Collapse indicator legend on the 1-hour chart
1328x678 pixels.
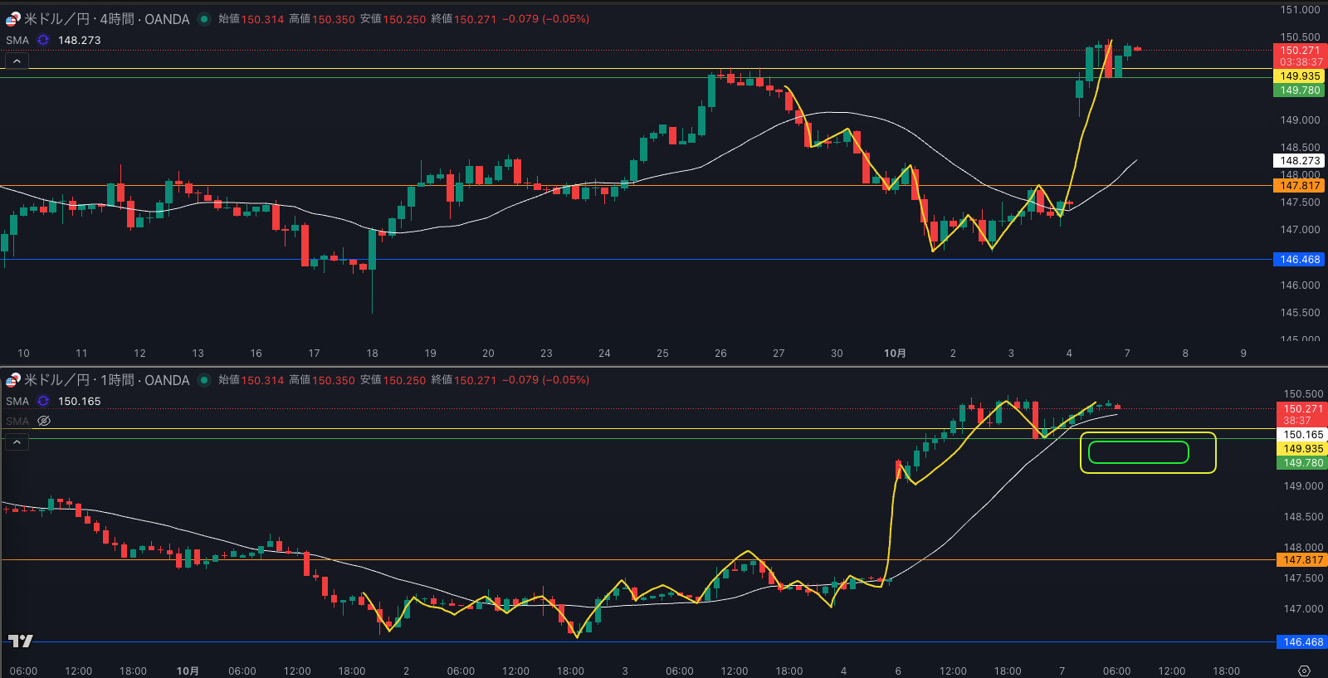coord(17,442)
